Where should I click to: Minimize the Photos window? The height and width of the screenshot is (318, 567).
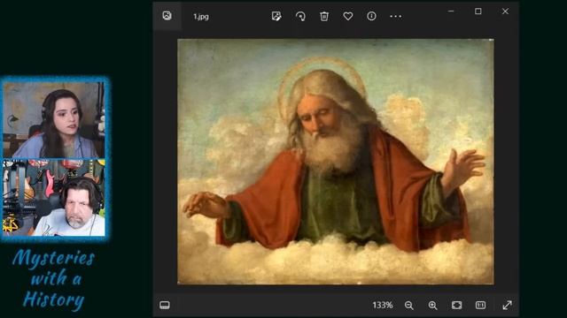point(451,11)
